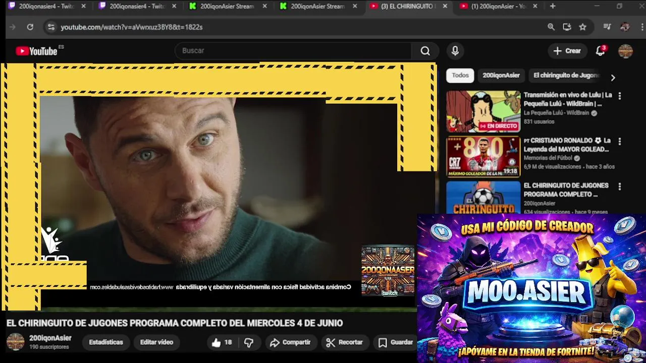This screenshot has width=646, height=363.
Task: Dislike the video with thumbs down
Action: (x=249, y=342)
